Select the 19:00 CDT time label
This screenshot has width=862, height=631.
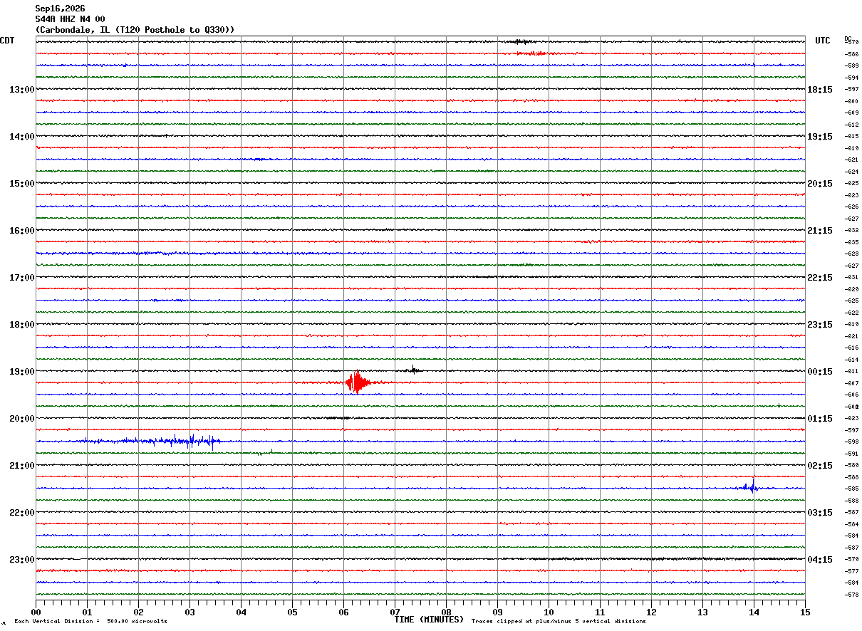(21, 371)
